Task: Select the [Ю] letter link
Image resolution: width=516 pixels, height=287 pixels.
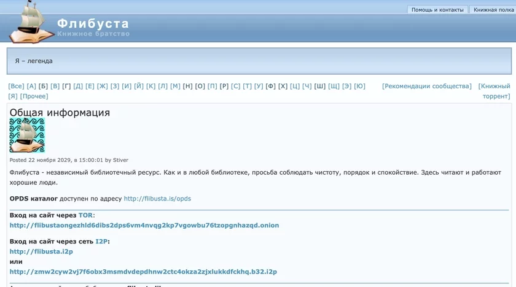Action: [x=360, y=86]
